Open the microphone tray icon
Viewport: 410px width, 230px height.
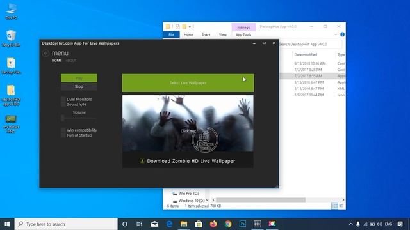(x=357, y=224)
